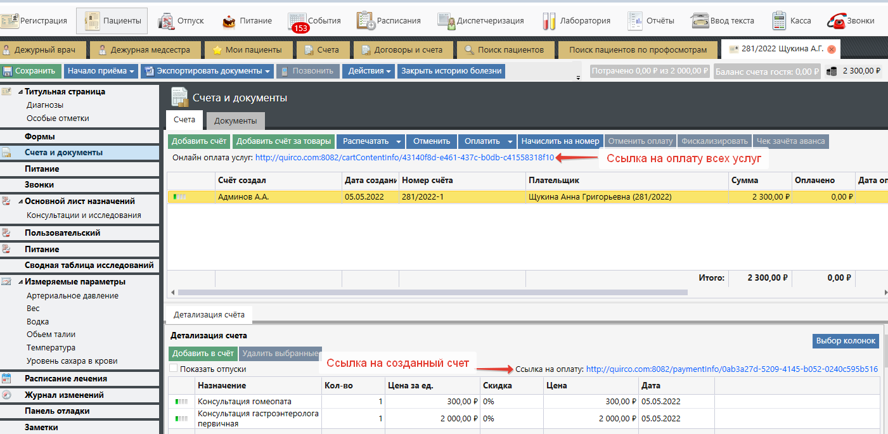The image size is (888, 434).
Task: Collapse the Измеряемые параметры tree section
Action: [x=21, y=282]
